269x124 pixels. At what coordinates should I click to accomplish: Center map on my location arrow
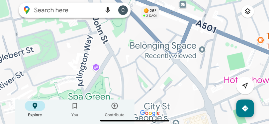(245, 86)
